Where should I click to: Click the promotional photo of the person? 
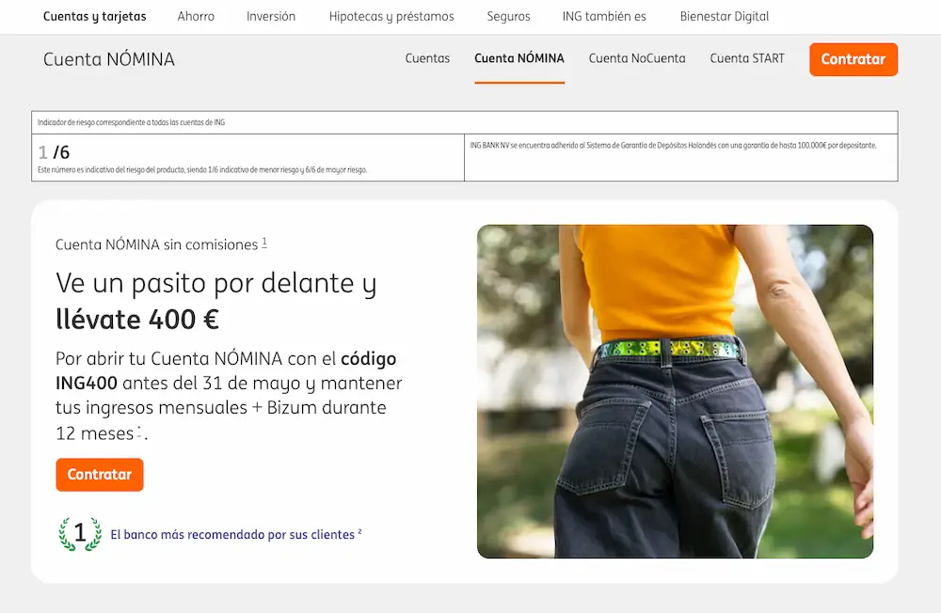(x=676, y=390)
